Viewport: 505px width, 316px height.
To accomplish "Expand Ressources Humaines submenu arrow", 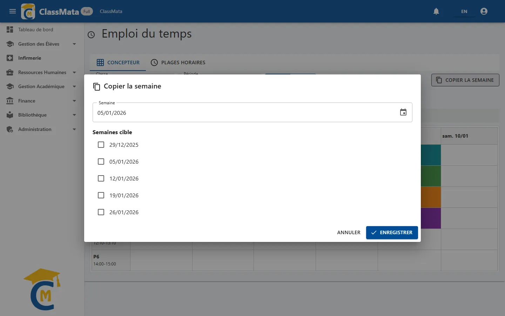I will 74,72.
